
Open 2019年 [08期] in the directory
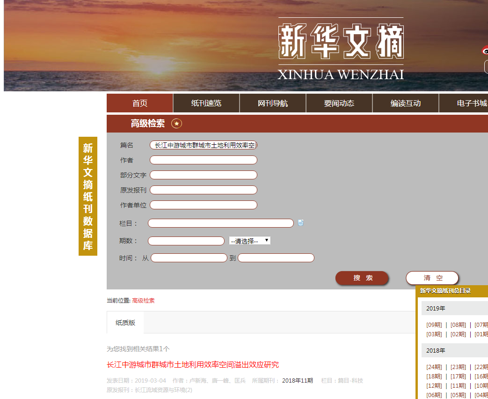point(458,325)
